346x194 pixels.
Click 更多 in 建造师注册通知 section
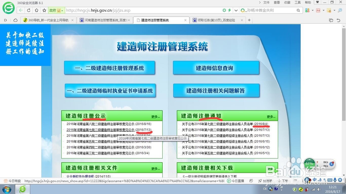point(271,116)
